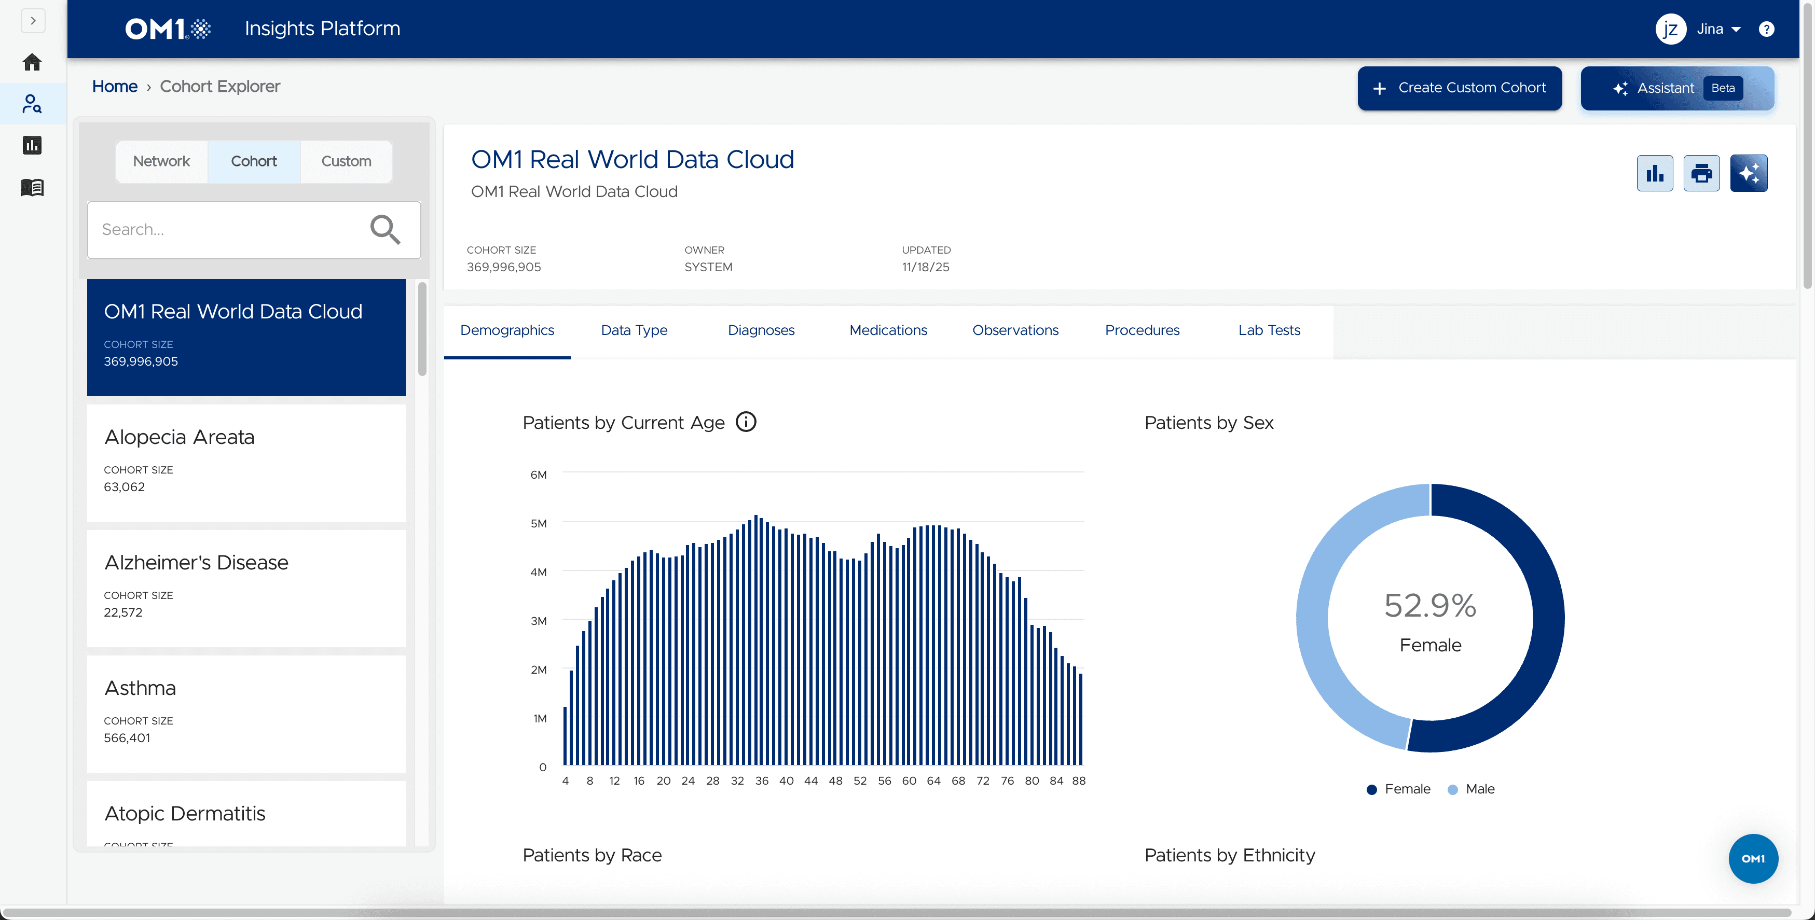Open the Diagnoses tab
1815x920 pixels.
(761, 330)
